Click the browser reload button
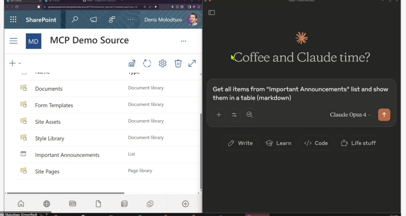 pos(17,7)
